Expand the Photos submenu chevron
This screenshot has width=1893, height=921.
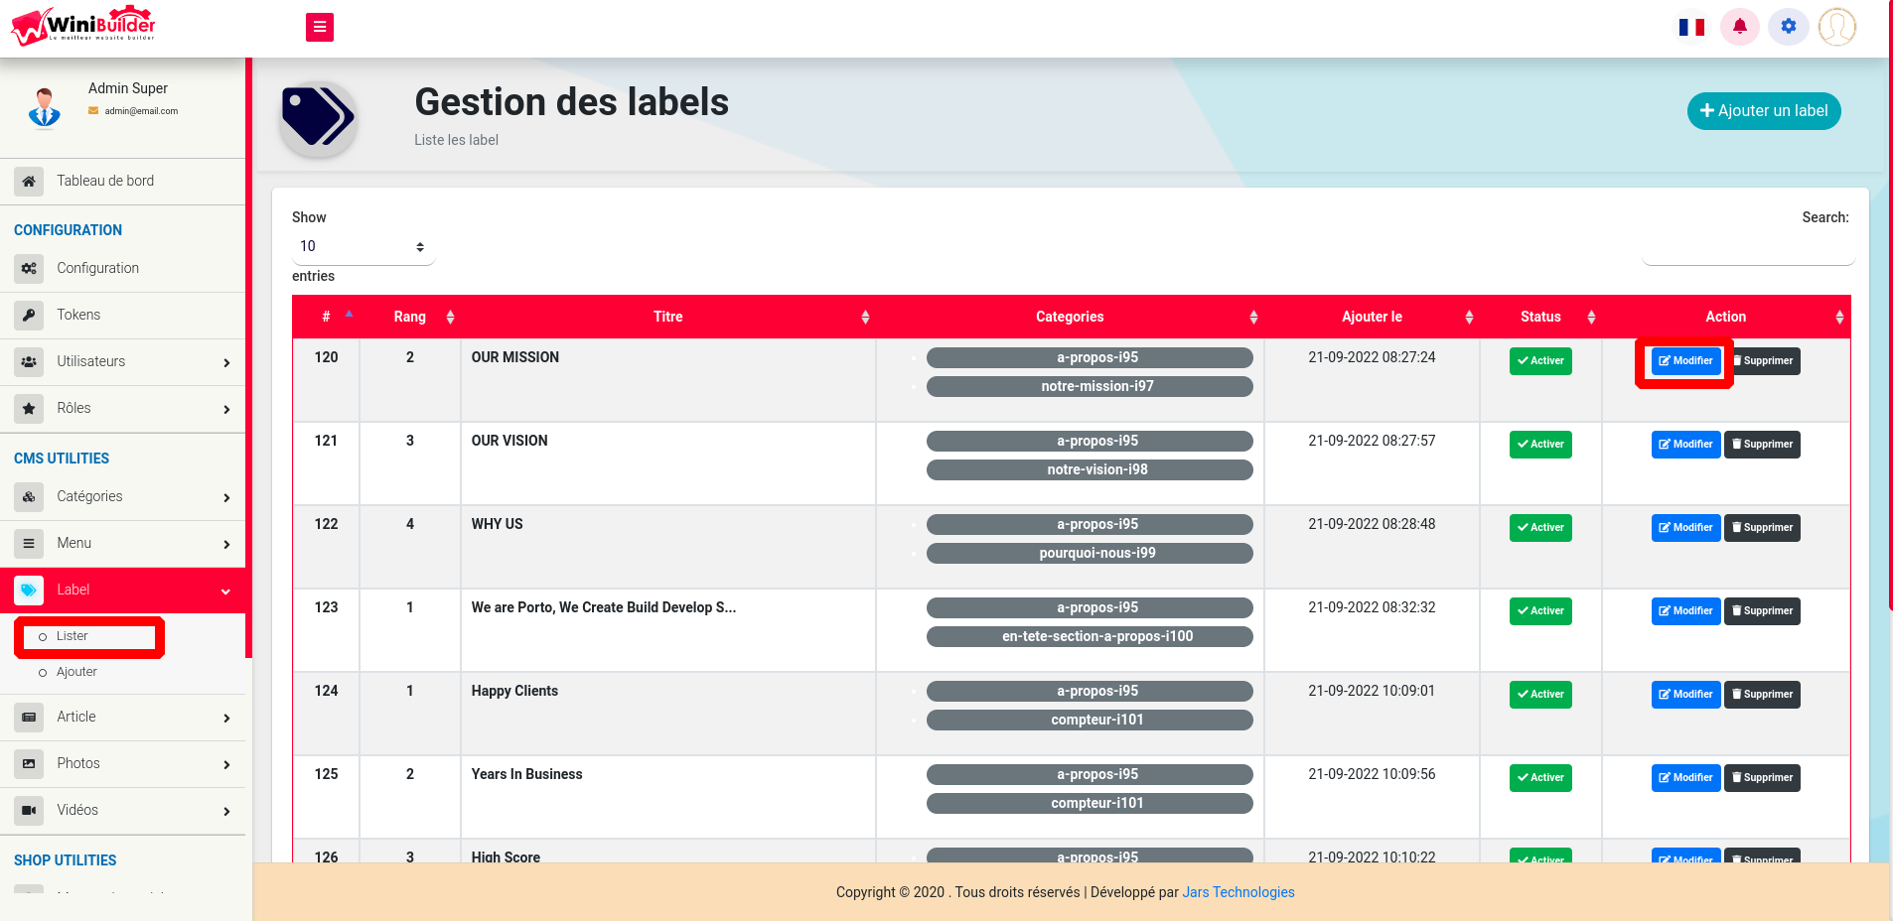[226, 765]
